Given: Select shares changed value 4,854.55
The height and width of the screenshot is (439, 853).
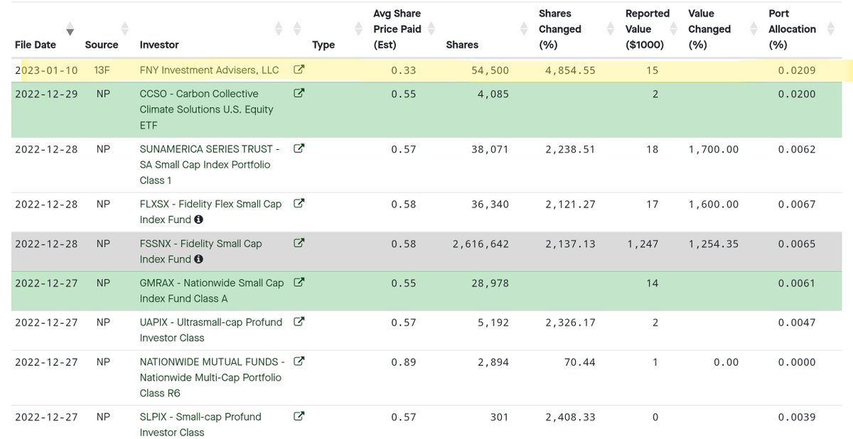Looking at the screenshot, I should (570, 70).
